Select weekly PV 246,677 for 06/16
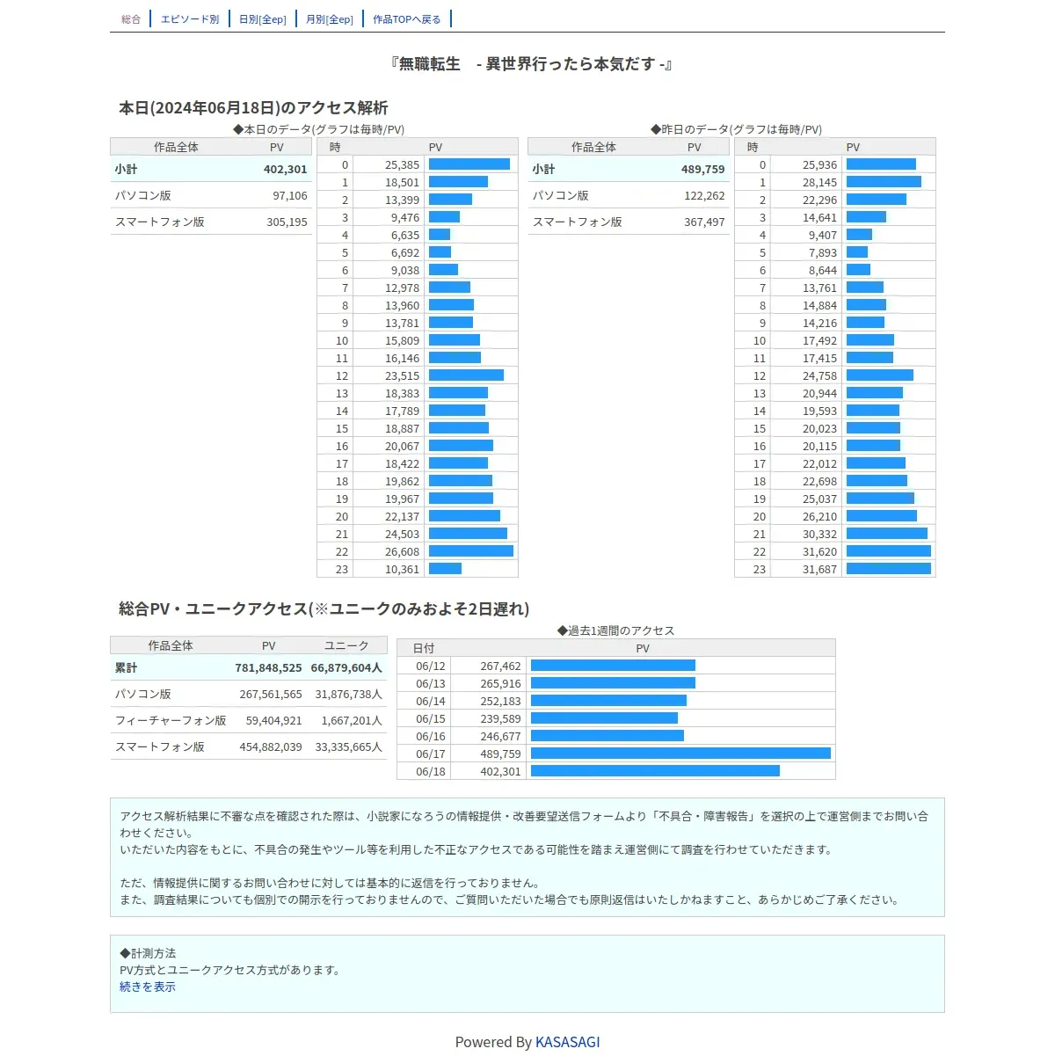Viewport: 1055px width, 1056px height. click(500, 736)
